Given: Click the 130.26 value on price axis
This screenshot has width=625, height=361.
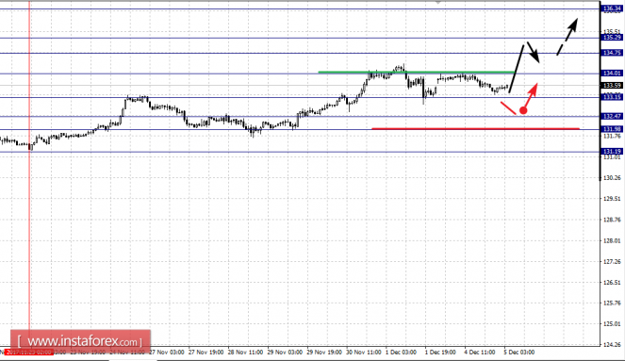Looking at the screenshot, I should (613, 178).
